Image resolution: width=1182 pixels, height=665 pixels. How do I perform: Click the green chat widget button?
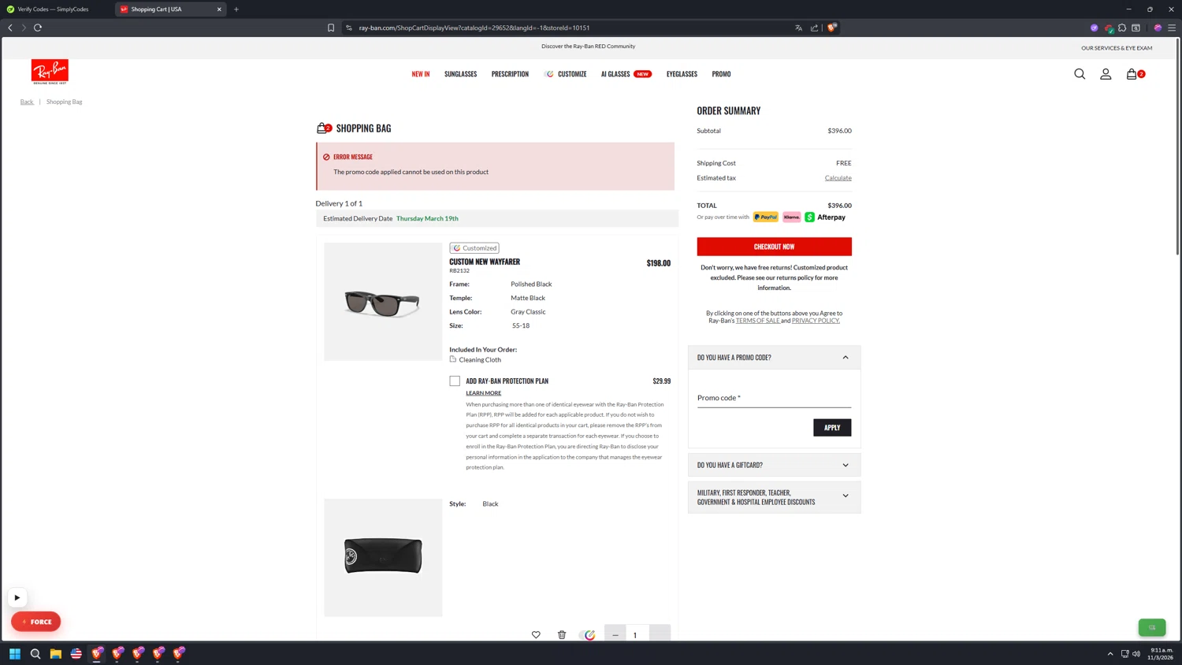[1152, 627]
